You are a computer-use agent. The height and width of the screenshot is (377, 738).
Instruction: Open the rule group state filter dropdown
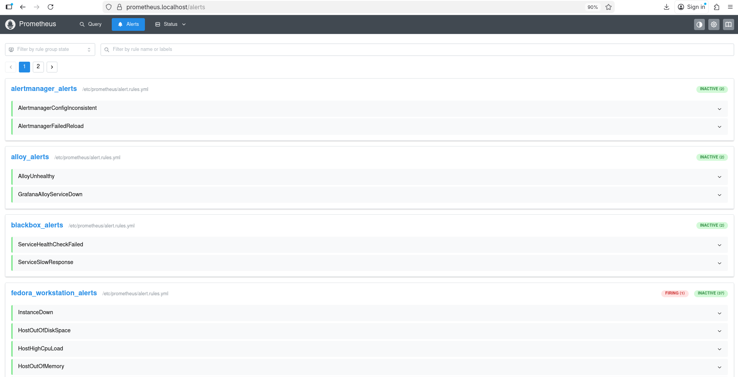pos(50,49)
